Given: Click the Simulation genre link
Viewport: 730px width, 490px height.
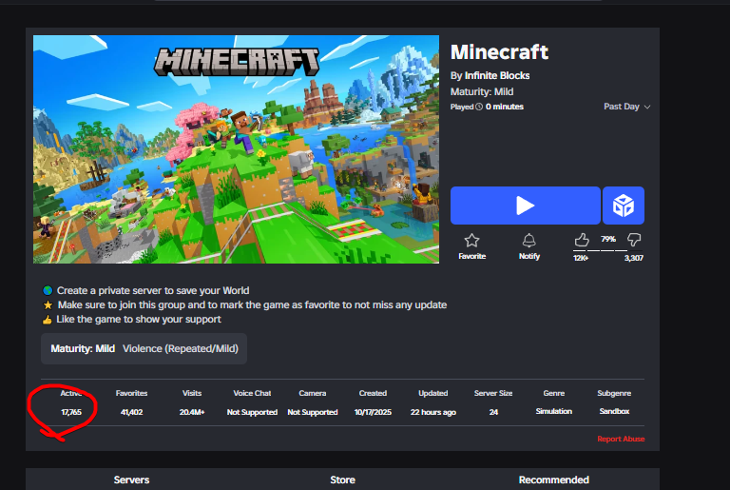Looking at the screenshot, I should (553, 411).
